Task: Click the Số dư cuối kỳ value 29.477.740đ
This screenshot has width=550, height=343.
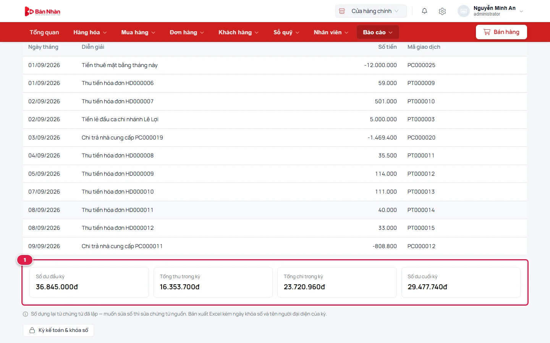Action: [427, 287]
